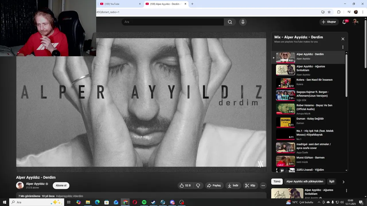
Task: Open Alper Ayyıldız channel avatar
Action: coord(20,185)
